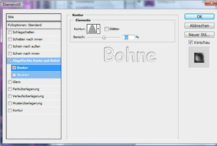Enable the Schein nach außen checkbox

10,46
